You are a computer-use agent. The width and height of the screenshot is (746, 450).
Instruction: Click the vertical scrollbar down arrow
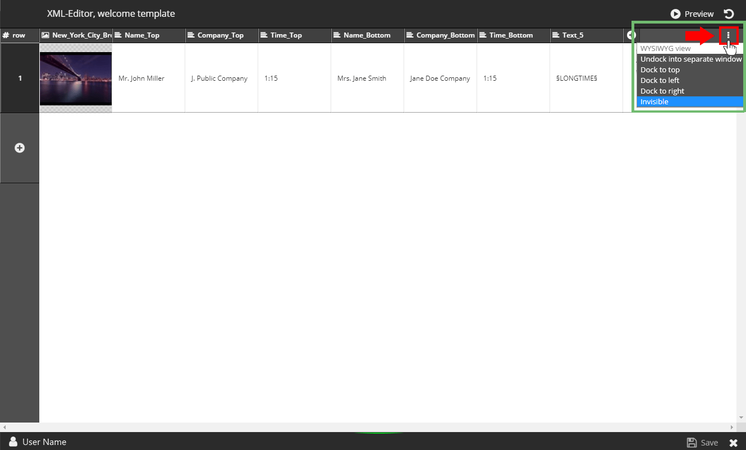point(741,418)
